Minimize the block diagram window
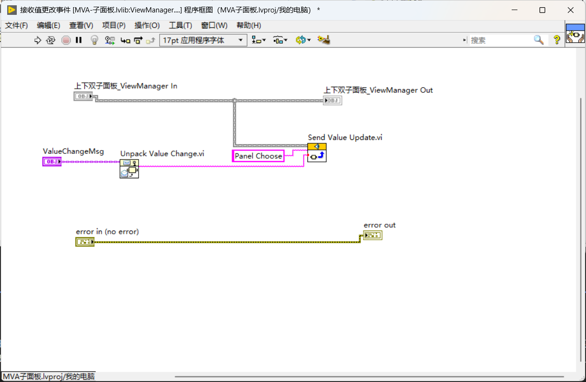This screenshot has width=586, height=382. [x=514, y=10]
